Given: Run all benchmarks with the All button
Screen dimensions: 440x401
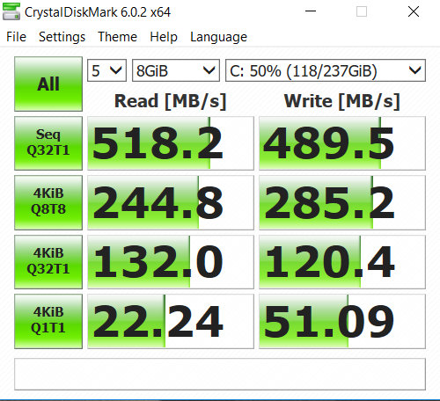Looking at the screenshot, I should (x=48, y=84).
